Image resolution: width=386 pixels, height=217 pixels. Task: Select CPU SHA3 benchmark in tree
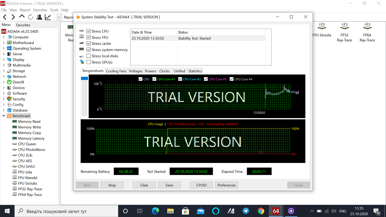point(26,166)
